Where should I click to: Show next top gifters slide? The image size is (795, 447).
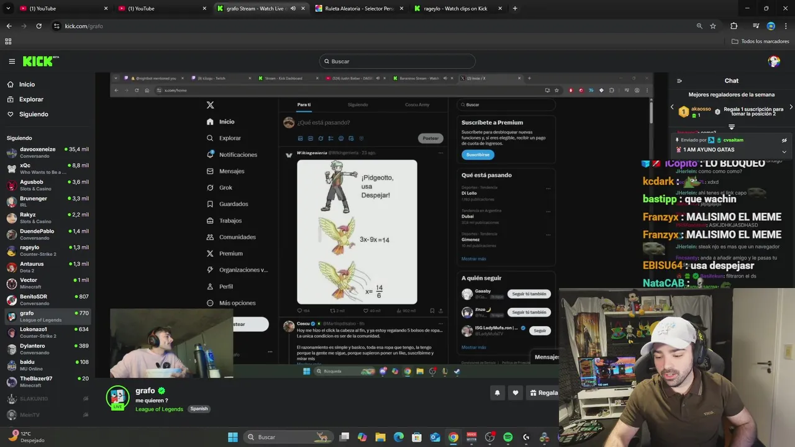(x=791, y=107)
